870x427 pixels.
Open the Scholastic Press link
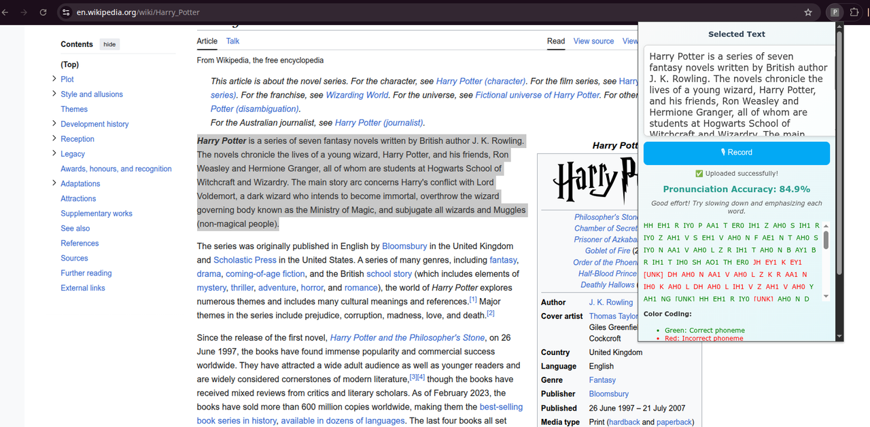coord(245,260)
